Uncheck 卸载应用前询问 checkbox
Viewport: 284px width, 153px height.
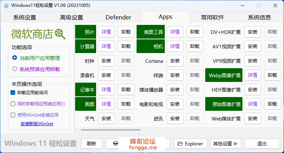tap(13, 93)
